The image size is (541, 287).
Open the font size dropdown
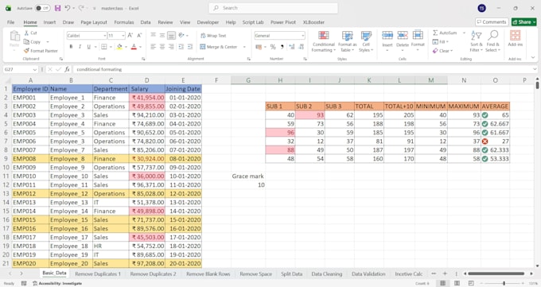[x=123, y=36]
